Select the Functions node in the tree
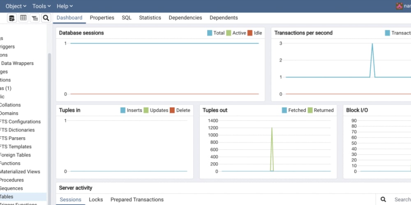 point(10,163)
